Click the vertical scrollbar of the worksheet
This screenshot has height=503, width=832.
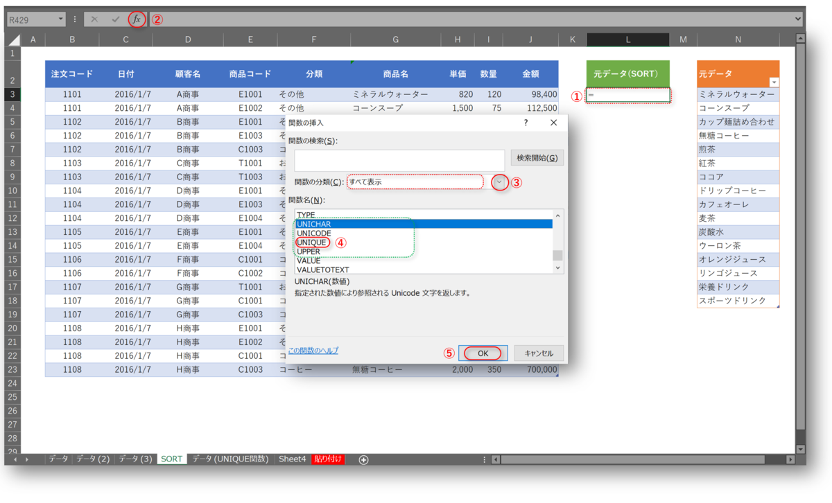pyautogui.click(x=801, y=236)
